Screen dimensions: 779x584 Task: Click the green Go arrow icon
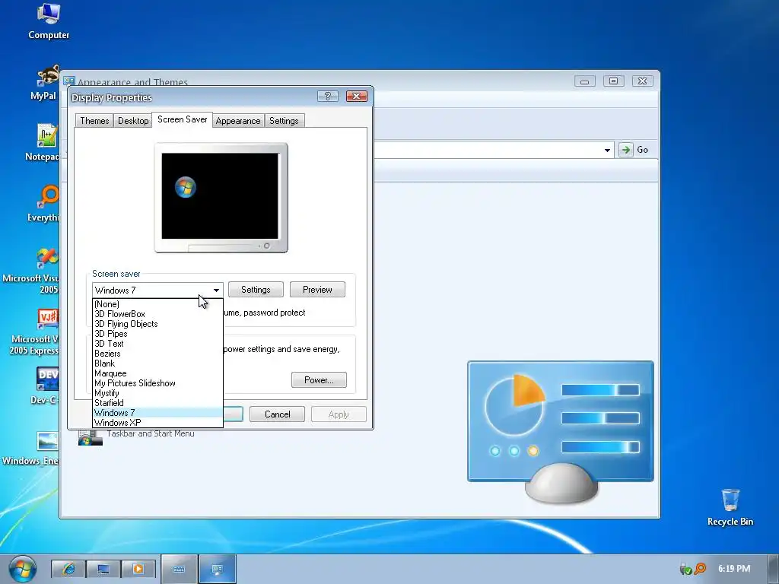(625, 150)
